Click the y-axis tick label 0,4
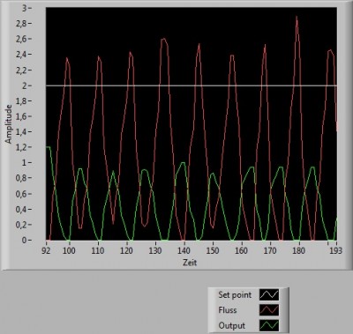Screen dimensions: 353x334 (x=21, y=209)
